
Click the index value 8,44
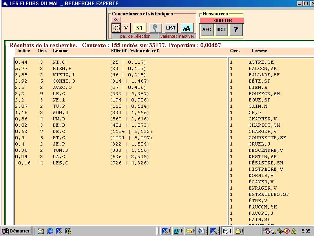pyautogui.click(x=21, y=62)
